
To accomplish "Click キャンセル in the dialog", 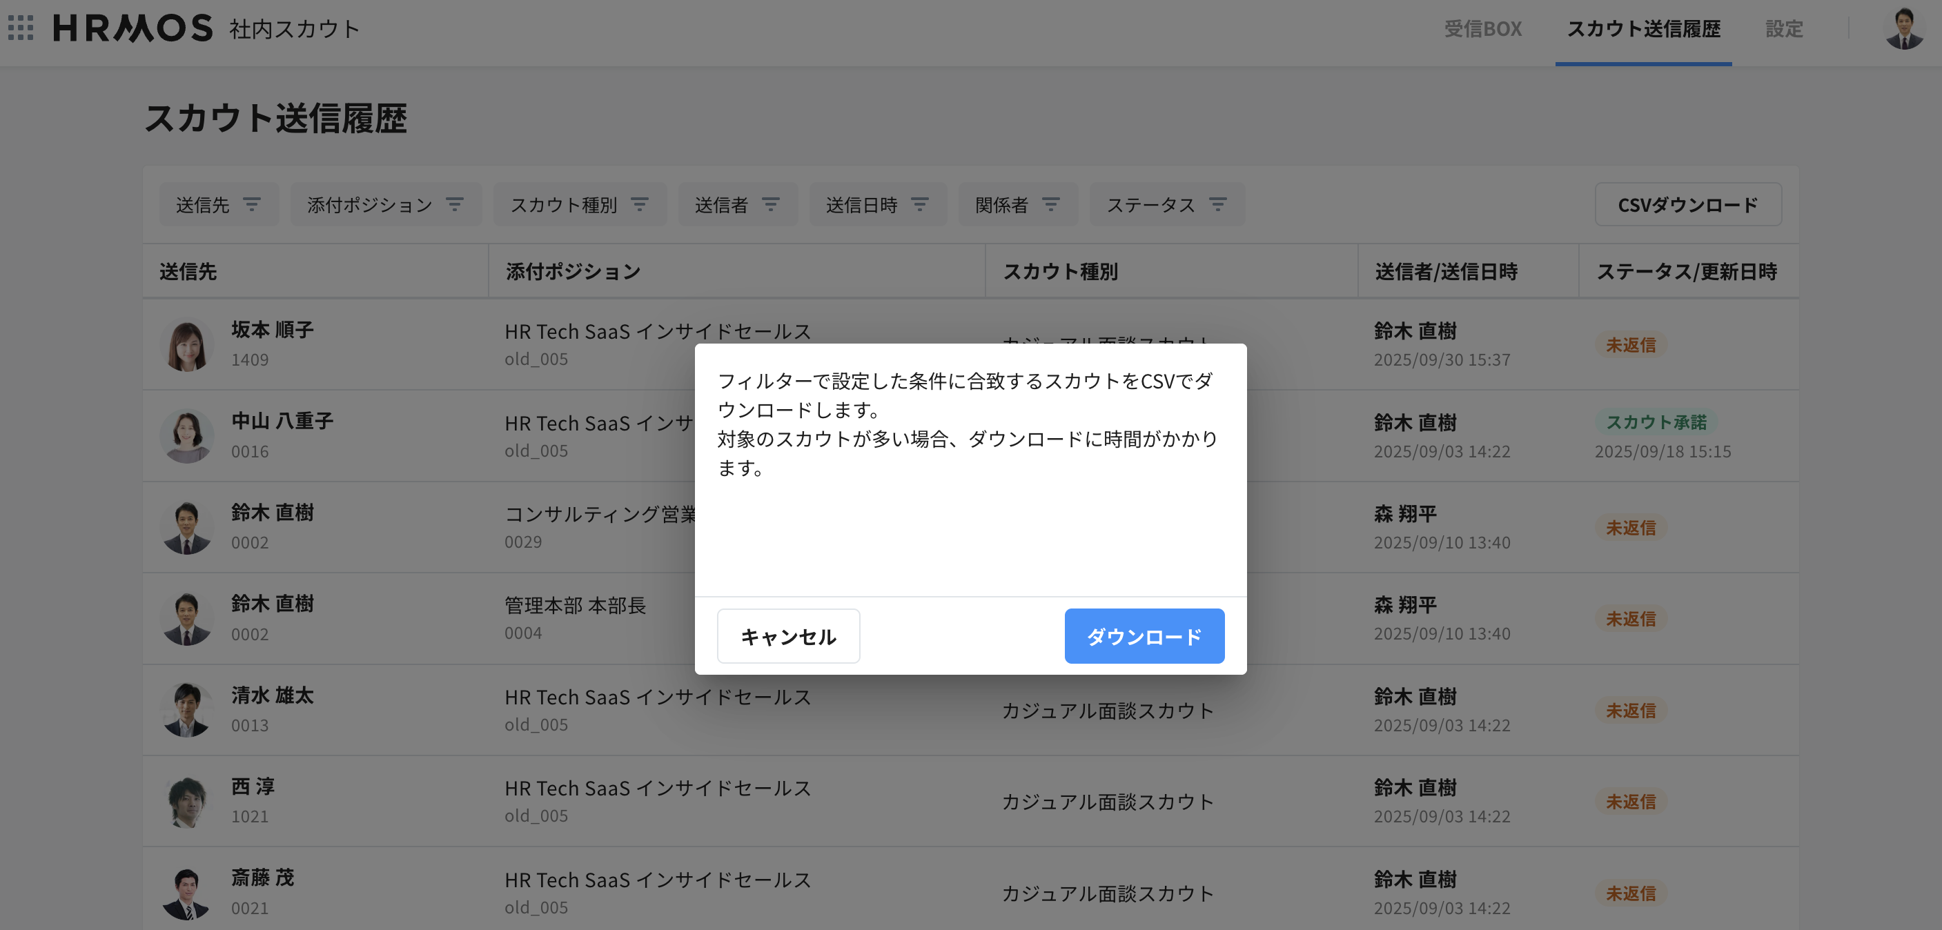I will coord(788,637).
